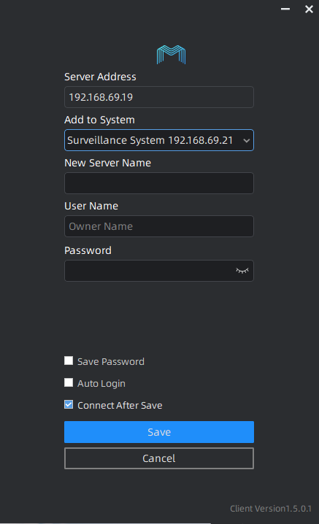Image resolution: width=319 pixels, height=524 pixels.
Task: Minimize the login window
Action: tap(285, 9)
